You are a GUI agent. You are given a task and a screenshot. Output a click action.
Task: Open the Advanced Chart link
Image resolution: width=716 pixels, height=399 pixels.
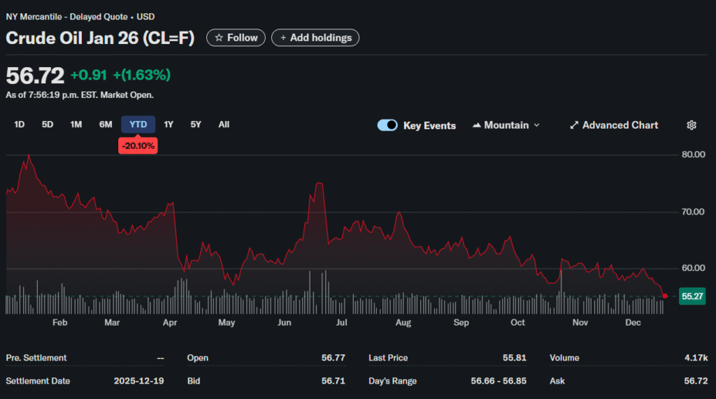tap(620, 125)
